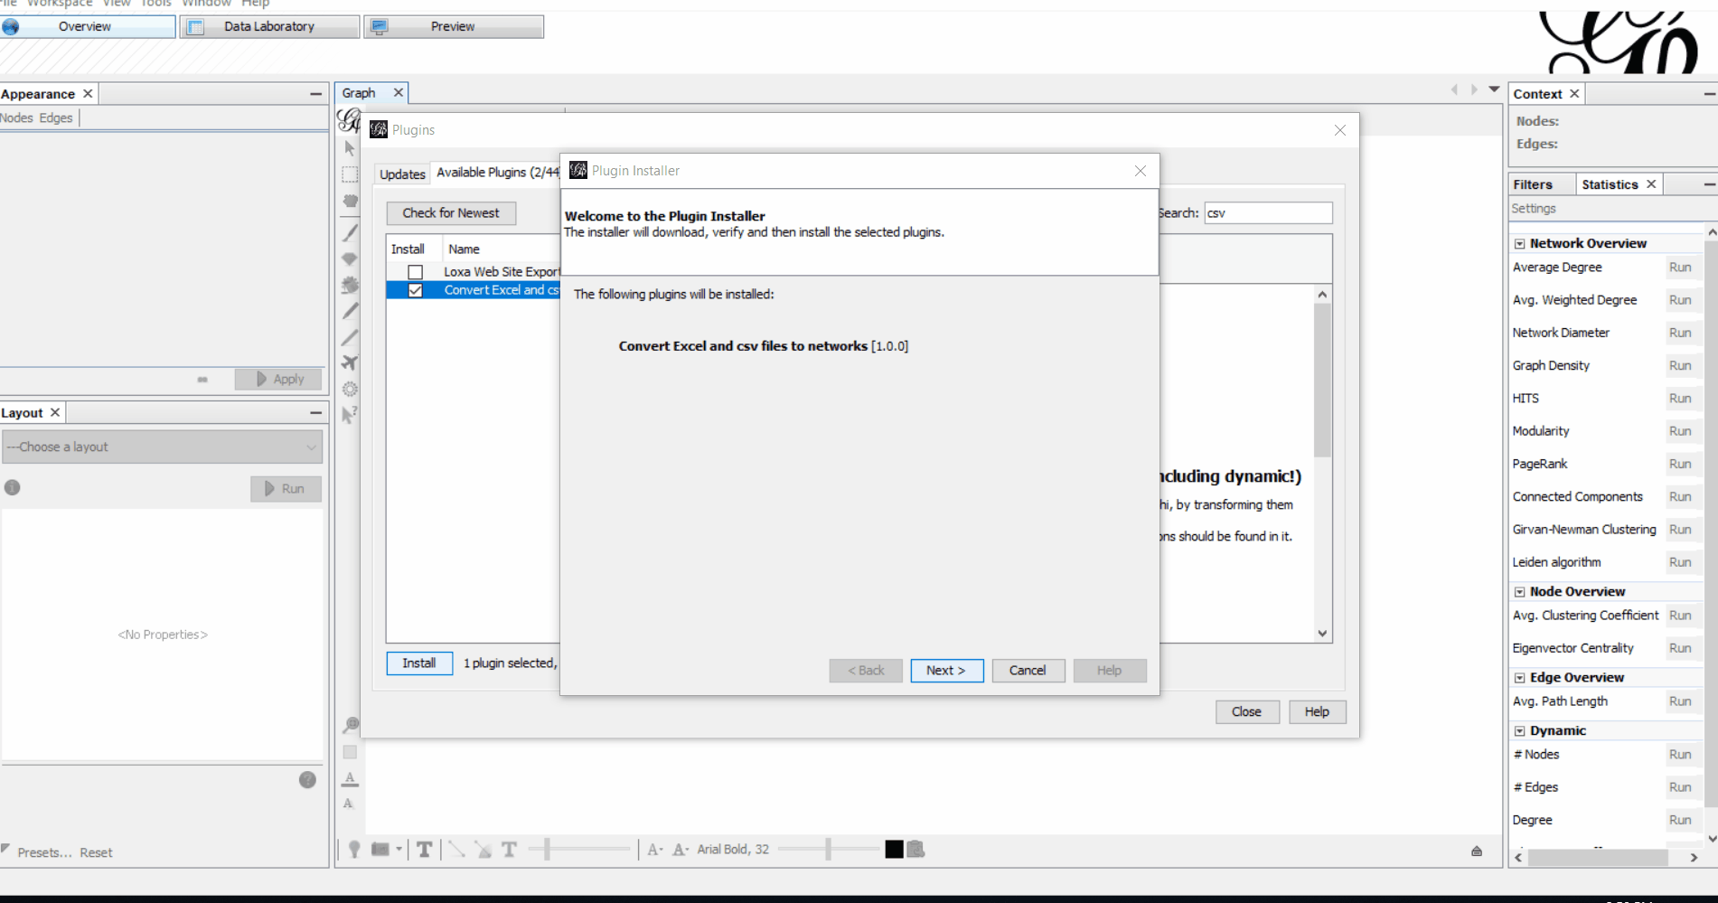Click the edge weight scale slider
Image resolution: width=1718 pixels, height=903 pixels.
580,849
